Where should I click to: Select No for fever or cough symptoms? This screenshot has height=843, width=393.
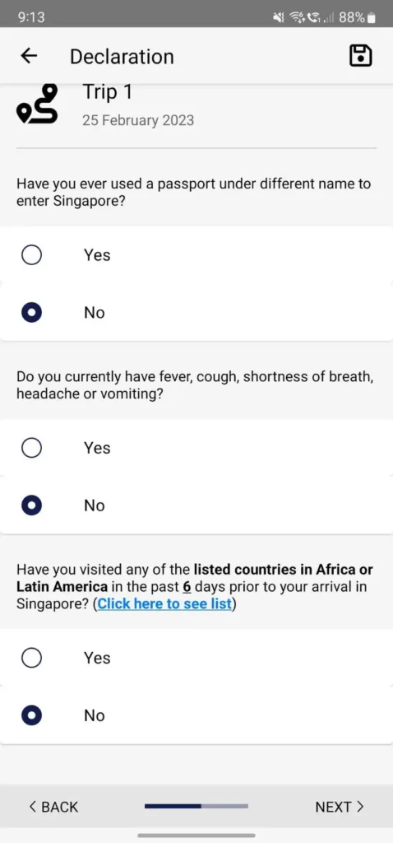click(196, 505)
